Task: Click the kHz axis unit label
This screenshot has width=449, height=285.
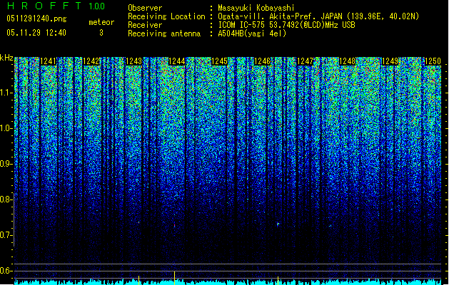Action: point(6,58)
